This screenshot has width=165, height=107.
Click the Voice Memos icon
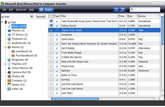pos(9,68)
